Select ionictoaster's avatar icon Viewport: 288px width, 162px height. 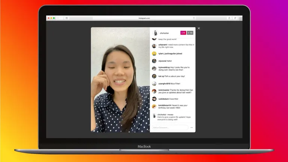coord(154,91)
